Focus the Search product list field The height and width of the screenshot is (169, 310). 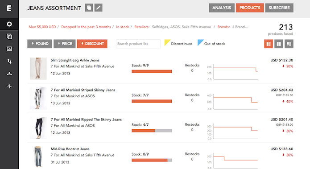138,44
